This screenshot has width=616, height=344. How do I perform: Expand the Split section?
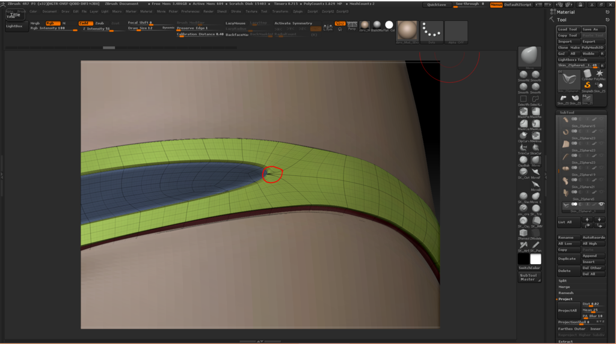pyautogui.click(x=562, y=280)
